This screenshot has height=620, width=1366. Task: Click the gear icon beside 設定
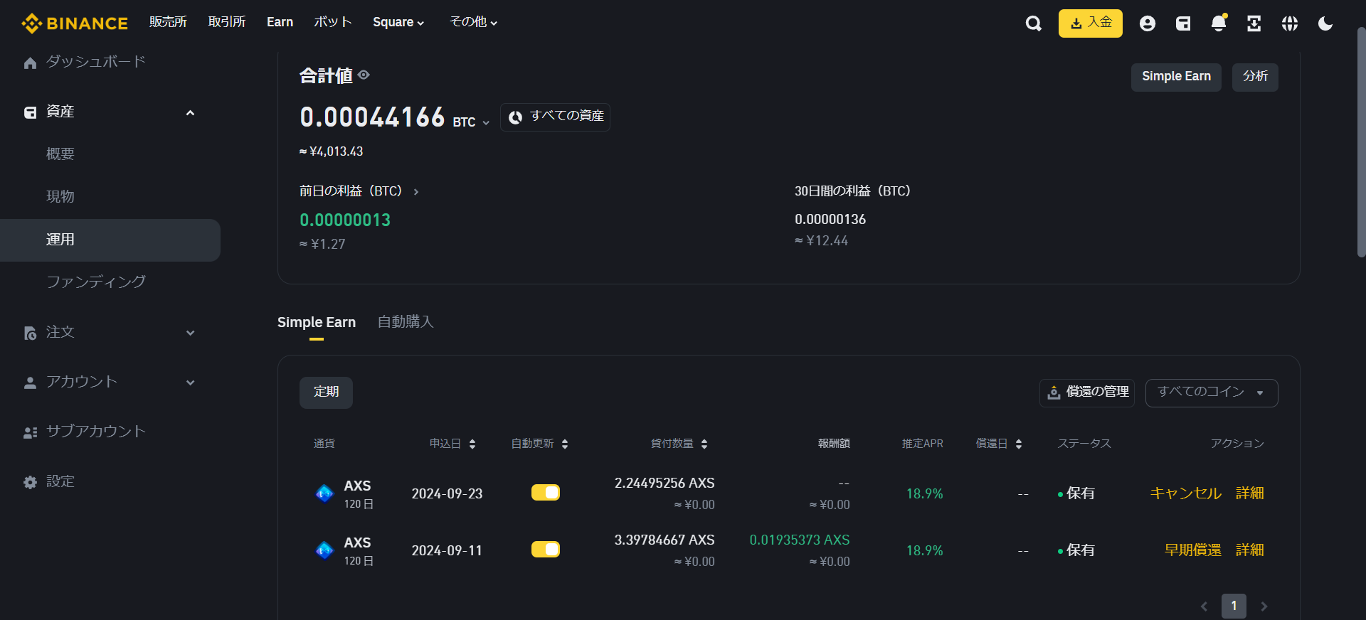[30, 482]
